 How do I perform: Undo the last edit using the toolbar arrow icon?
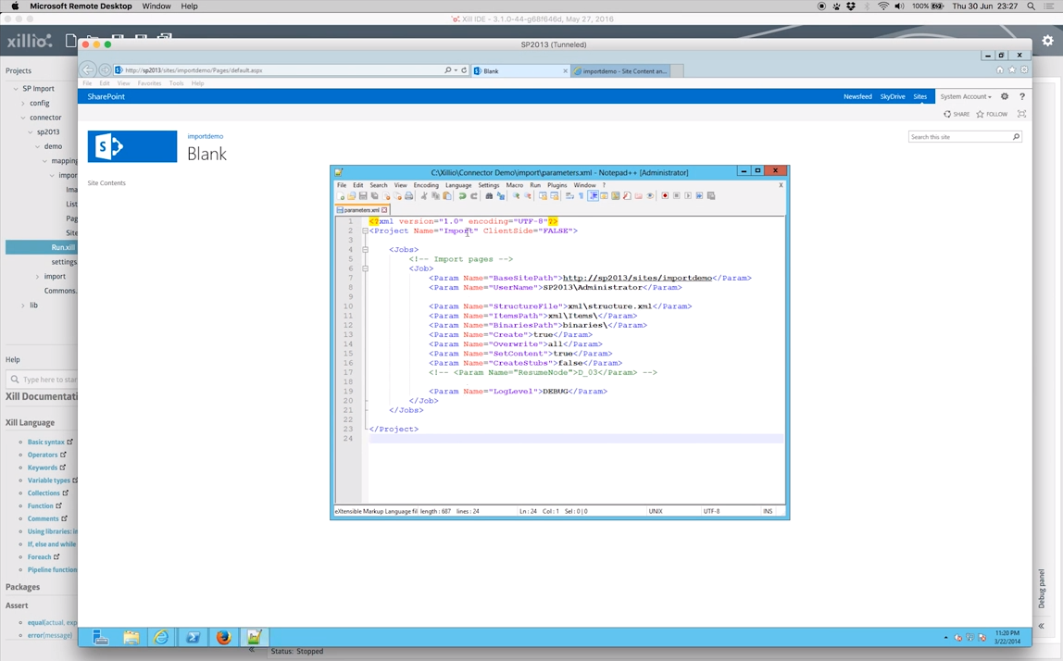pyautogui.click(x=462, y=194)
